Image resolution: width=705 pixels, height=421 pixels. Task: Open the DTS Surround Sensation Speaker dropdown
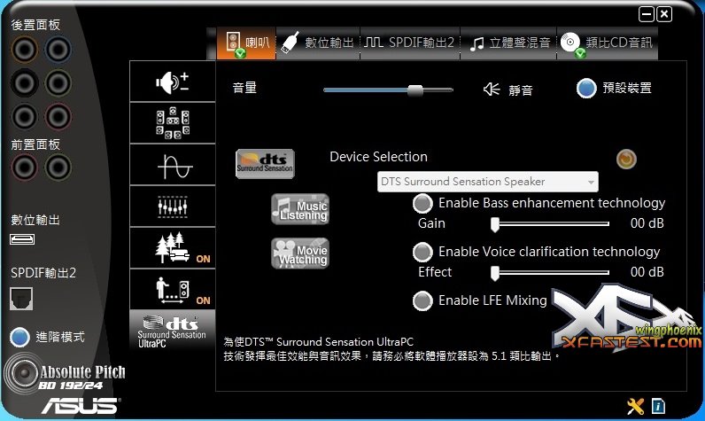(488, 182)
